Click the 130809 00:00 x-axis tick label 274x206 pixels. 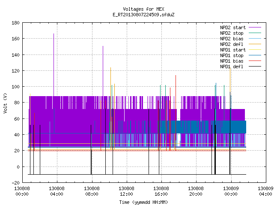point(231,191)
